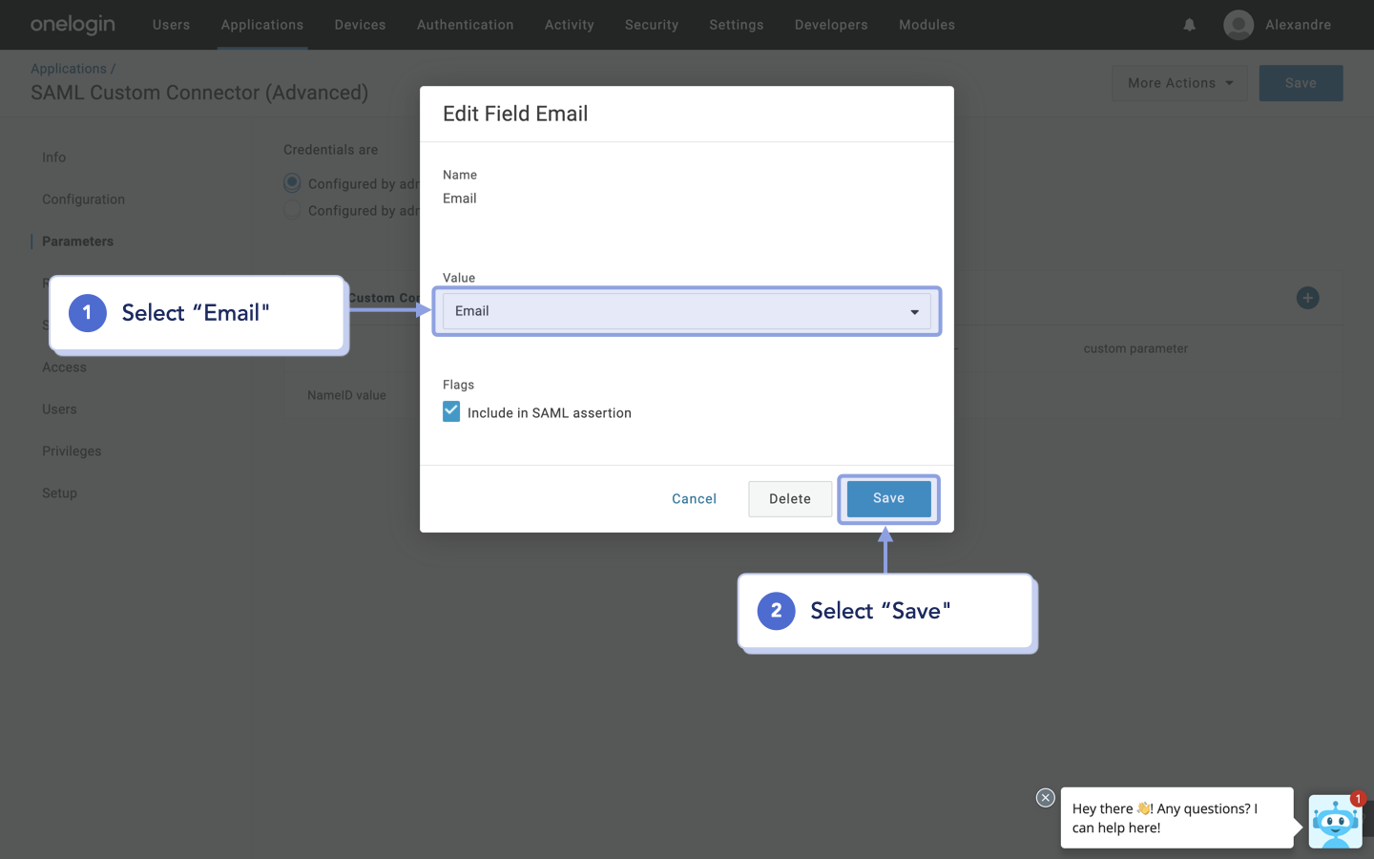Screen dimensions: 1374x859
Task: Select the first Configured by admin radio button
Action: (x=291, y=182)
